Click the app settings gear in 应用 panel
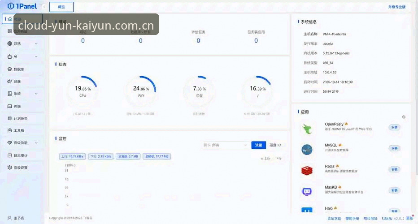Screen dimensions: 418x224 [x=404, y=117]
